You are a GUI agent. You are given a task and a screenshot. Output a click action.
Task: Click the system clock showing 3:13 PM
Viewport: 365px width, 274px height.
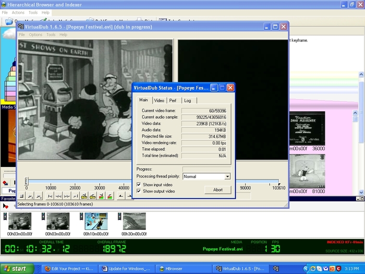point(352,269)
